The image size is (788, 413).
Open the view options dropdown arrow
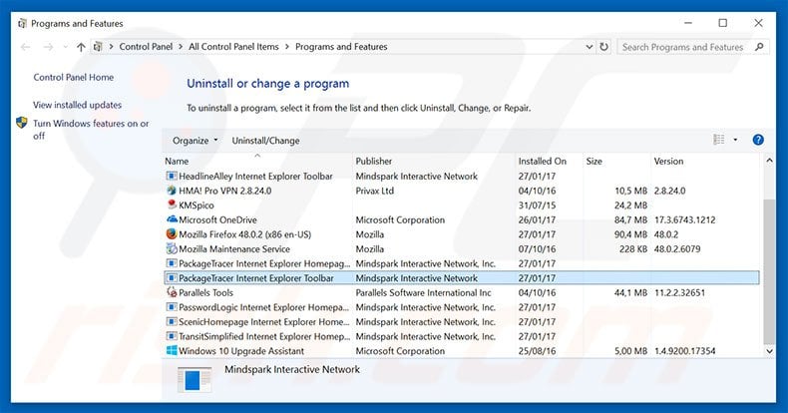[735, 140]
